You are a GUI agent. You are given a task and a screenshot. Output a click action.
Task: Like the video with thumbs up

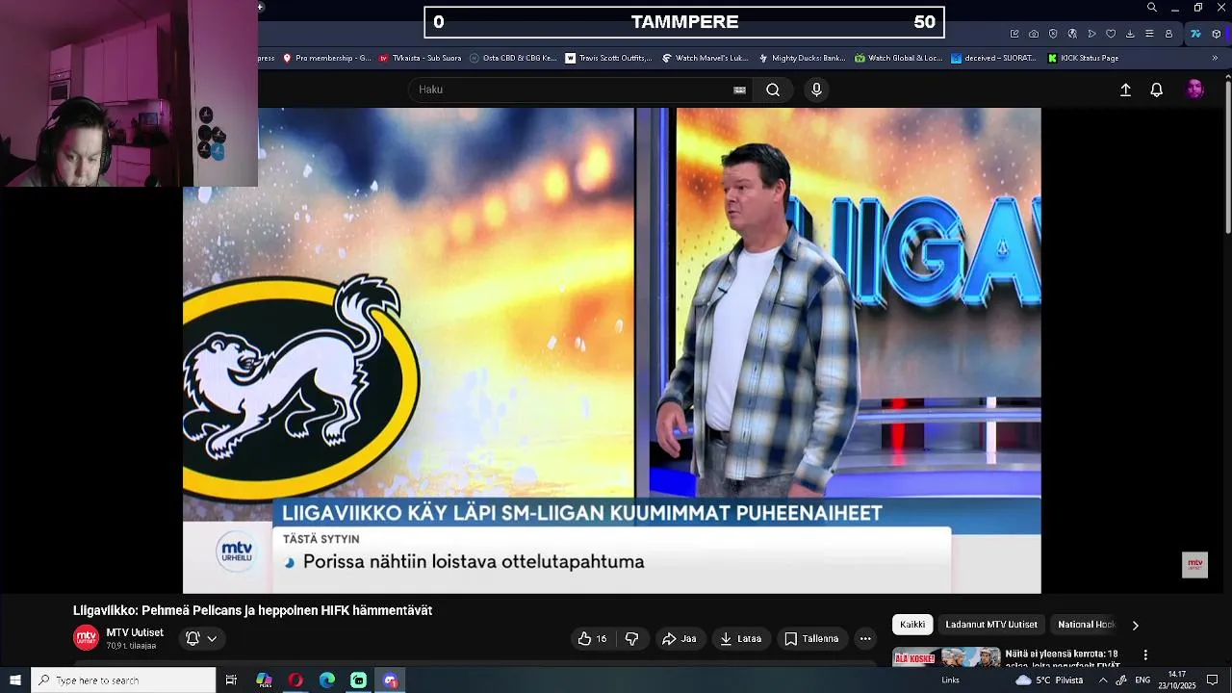pos(592,638)
